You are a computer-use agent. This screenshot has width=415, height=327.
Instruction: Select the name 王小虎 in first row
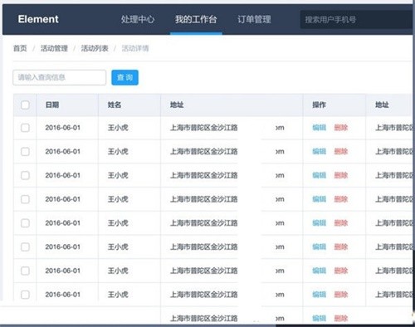pos(118,128)
